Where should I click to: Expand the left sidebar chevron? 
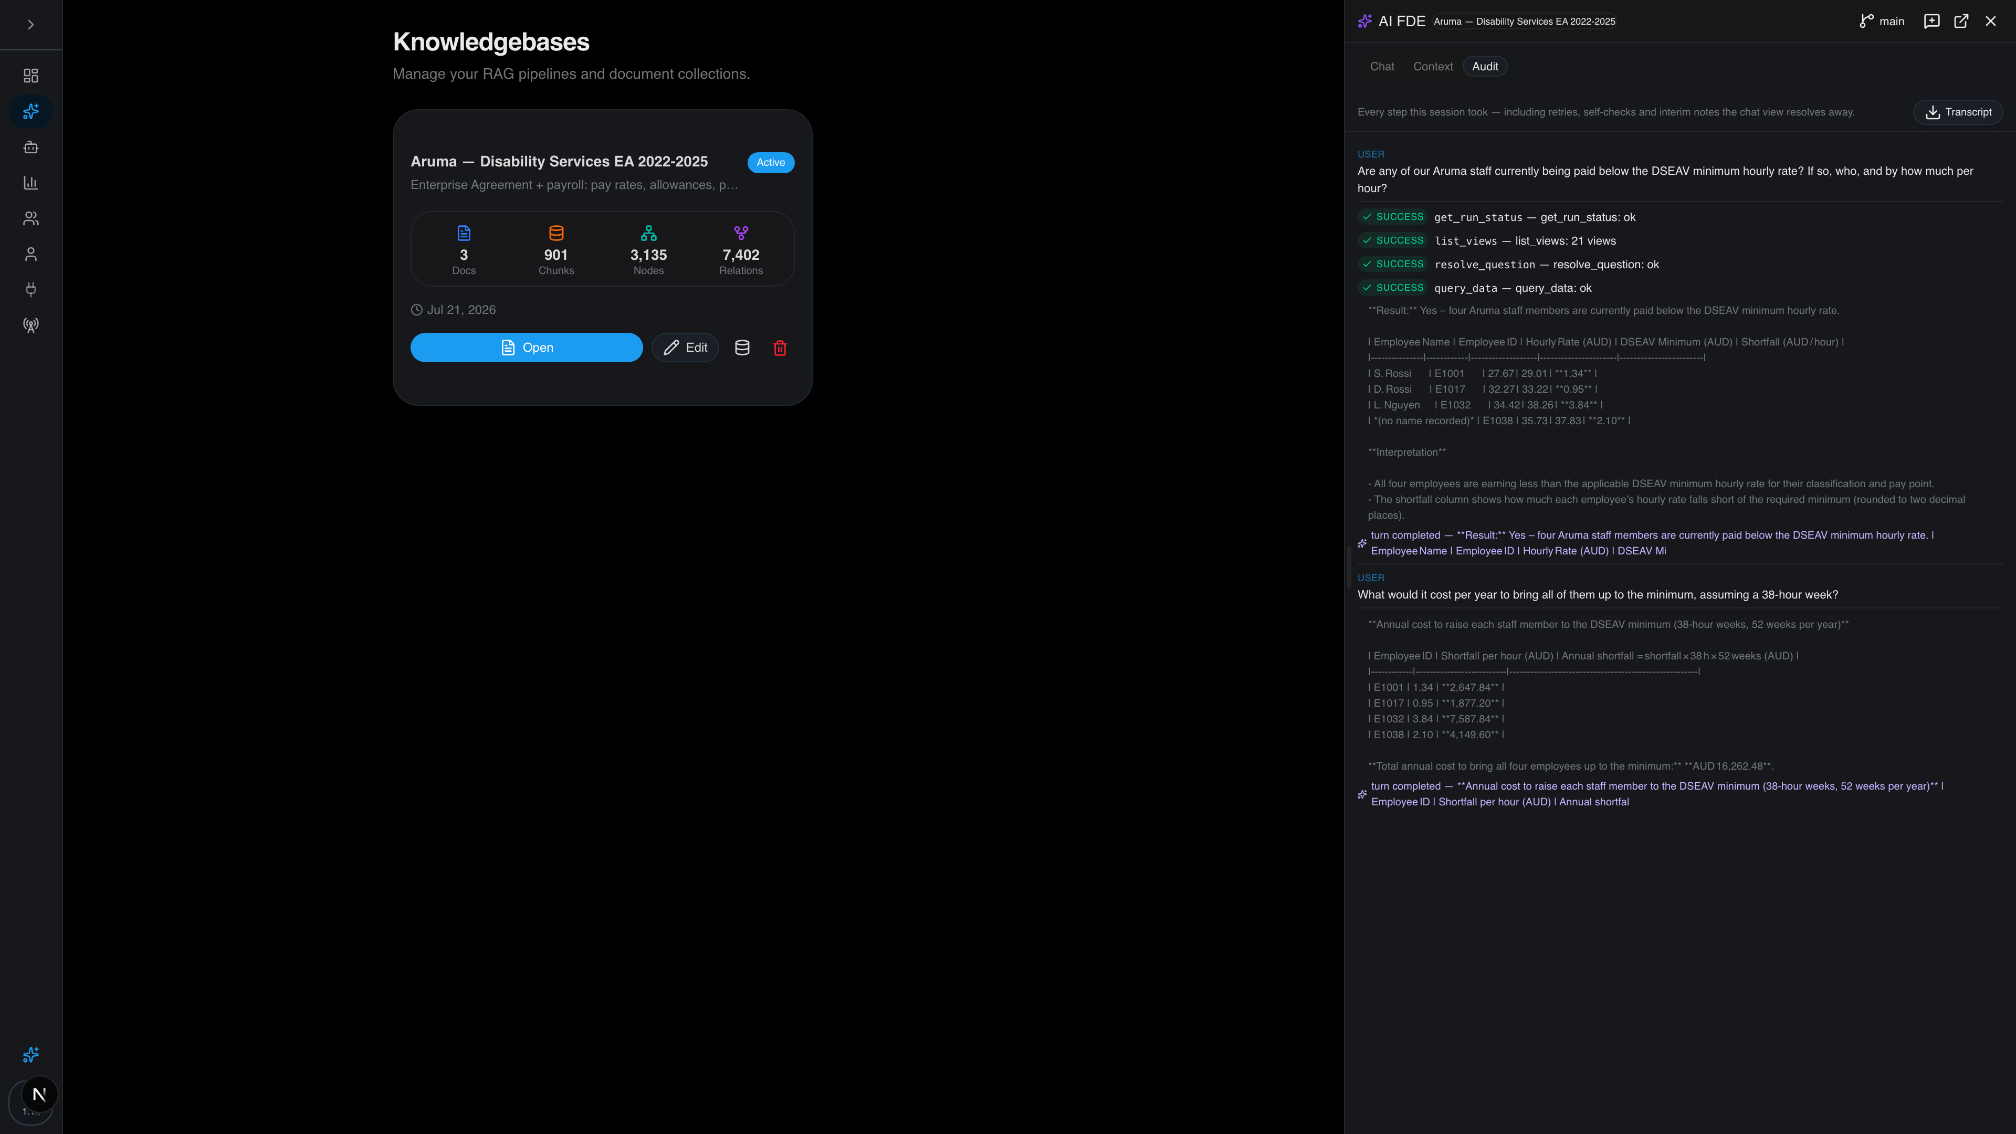coord(30,24)
